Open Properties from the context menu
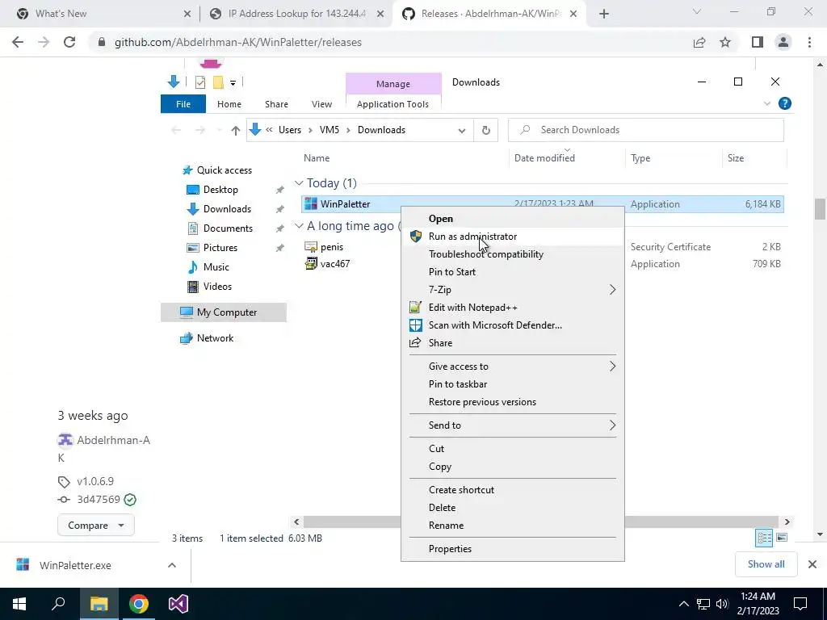The height and width of the screenshot is (620, 827). 513,549
